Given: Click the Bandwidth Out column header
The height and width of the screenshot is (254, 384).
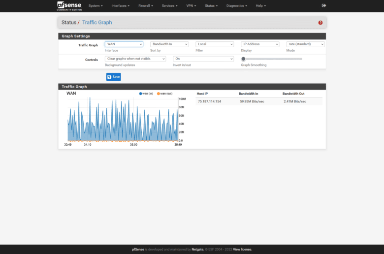Looking at the screenshot, I should coord(293,94).
